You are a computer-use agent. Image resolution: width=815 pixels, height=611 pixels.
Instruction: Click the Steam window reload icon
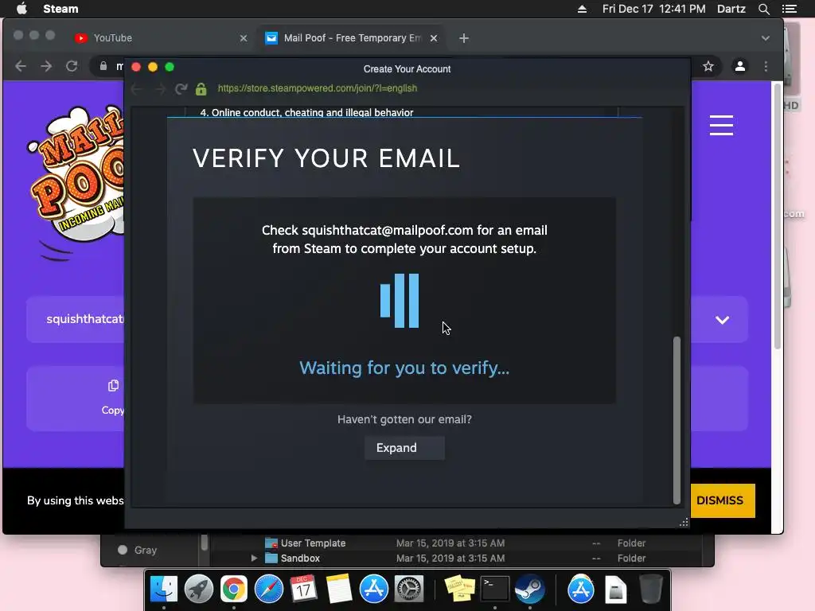(181, 89)
